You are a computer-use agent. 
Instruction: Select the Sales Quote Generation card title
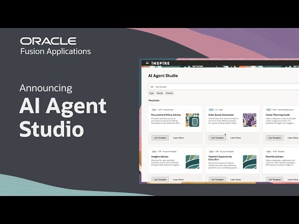tap(221, 114)
